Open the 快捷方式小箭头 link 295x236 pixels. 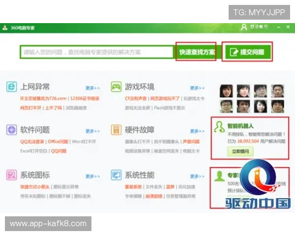(35, 187)
